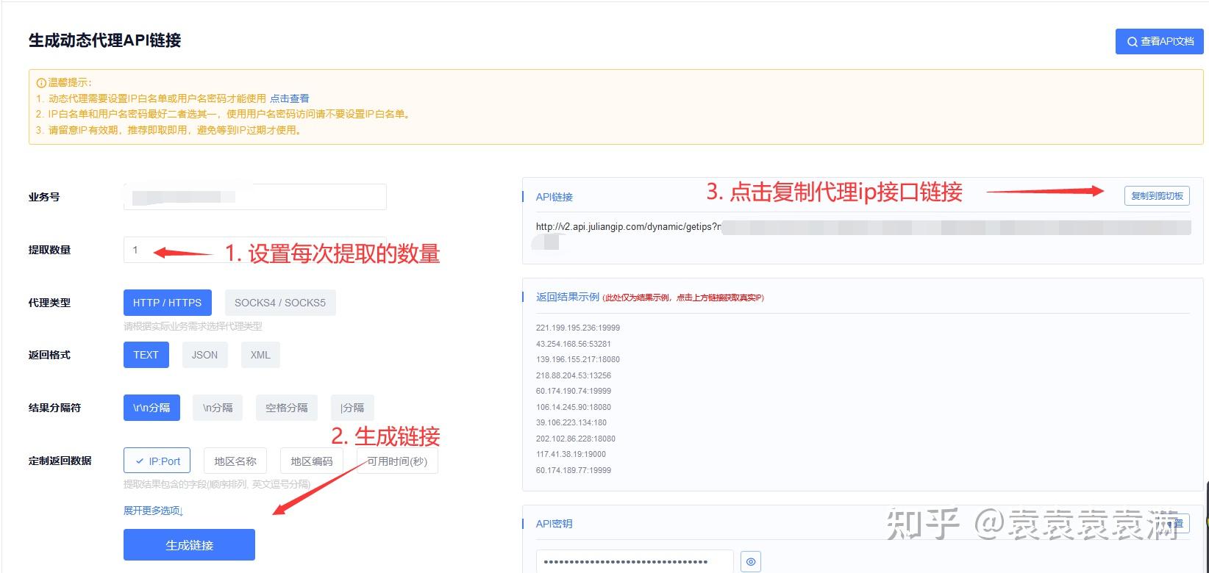Click the API链接 section heading
This screenshot has height=573, width=1209.
click(554, 197)
